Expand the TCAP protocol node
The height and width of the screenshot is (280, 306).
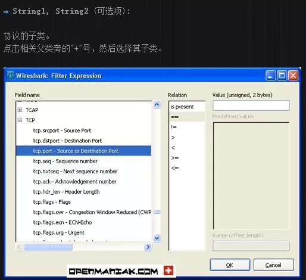click(x=20, y=110)
